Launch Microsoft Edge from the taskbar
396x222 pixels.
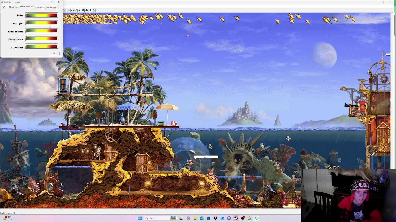202,218
